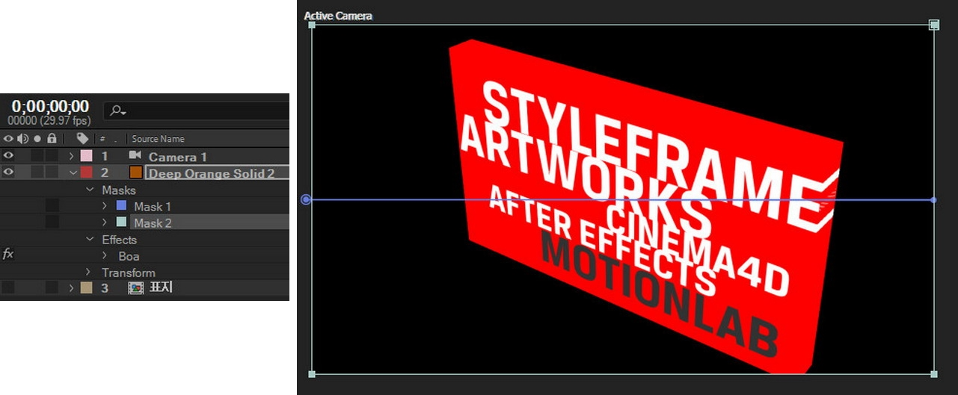The width and height of the screenshot is (958, 395).
Task: Expand layer 3 표지 properties
Action: [72, 287]
